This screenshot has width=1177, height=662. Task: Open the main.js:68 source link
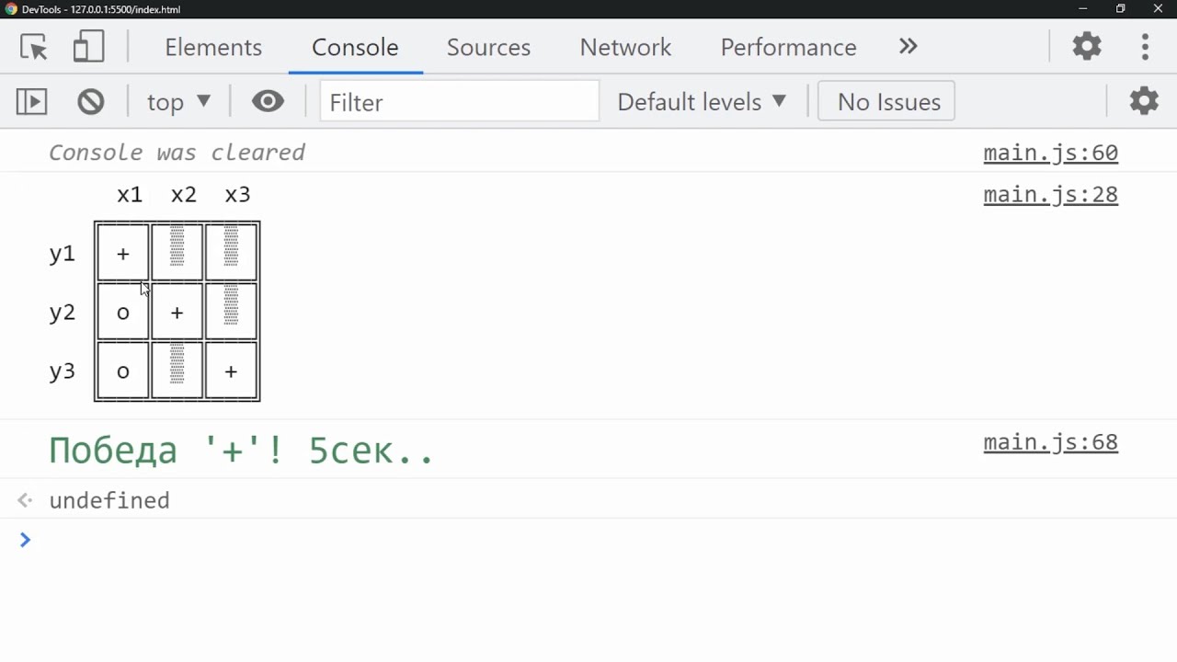coord(1050,442)
